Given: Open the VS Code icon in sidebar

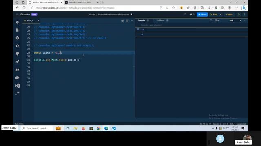Looking at the screenshot, I should coord(17,86).
